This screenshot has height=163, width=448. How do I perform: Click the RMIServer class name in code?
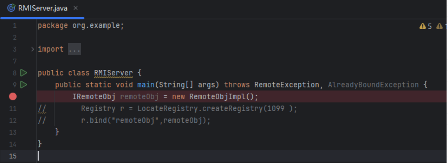(113, 73)
